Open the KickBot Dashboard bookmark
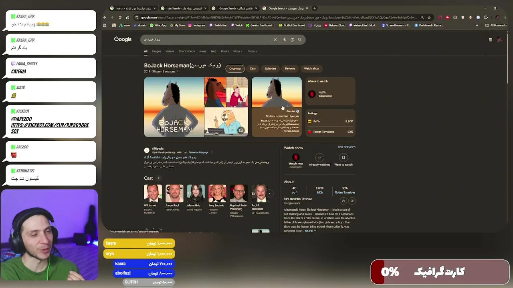This screenshot has height=288, width=513. (292, 25)
